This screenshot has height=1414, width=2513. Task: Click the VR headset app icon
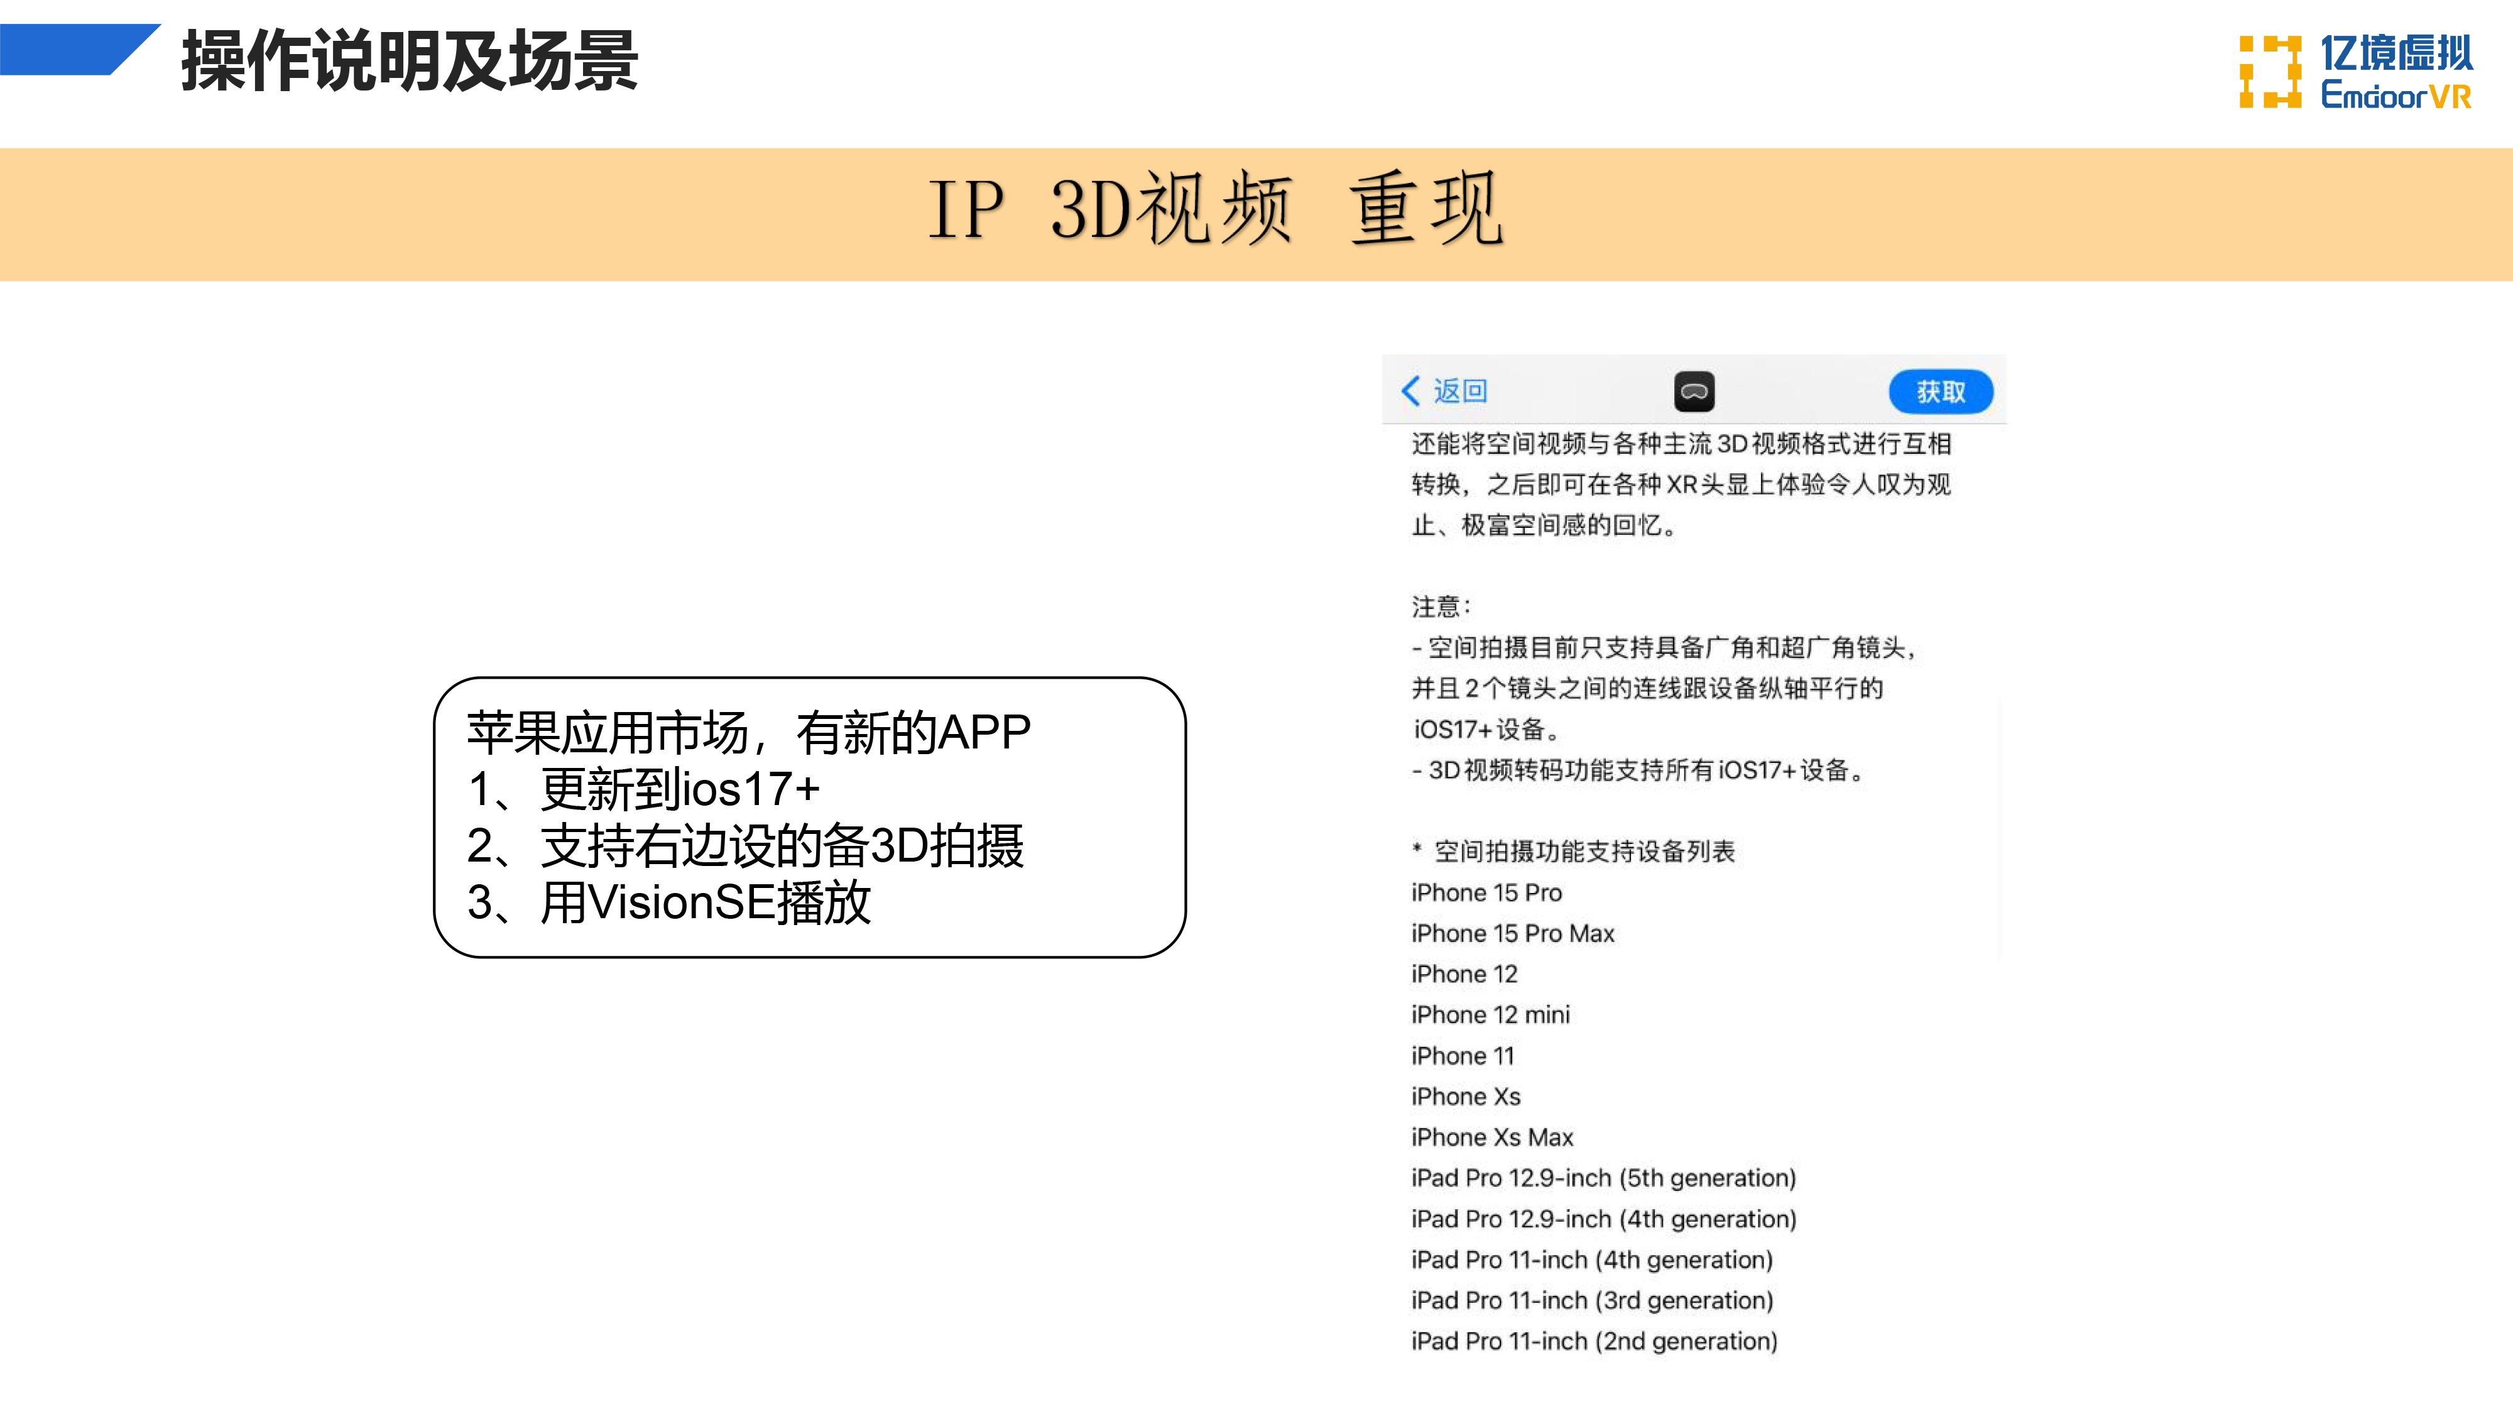click(1694, 392)
